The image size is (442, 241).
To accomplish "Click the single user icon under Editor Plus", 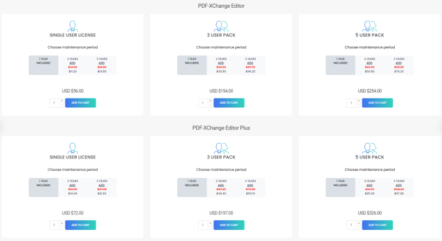I will (72, 148).
